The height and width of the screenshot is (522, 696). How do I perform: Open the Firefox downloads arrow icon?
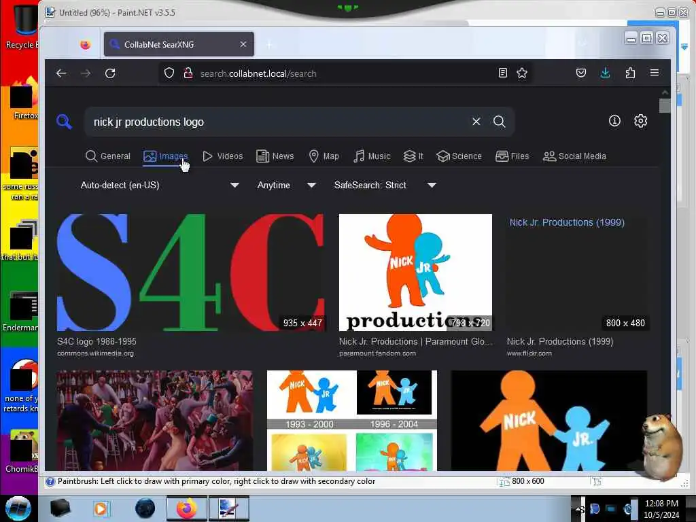[606, 73]
